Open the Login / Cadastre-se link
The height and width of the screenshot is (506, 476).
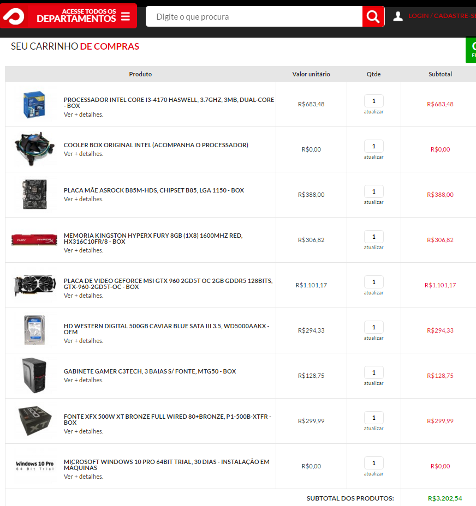(442, 16)
